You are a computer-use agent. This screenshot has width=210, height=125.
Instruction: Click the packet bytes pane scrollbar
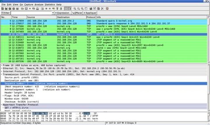pyautogui.click(x=209, y=117)
